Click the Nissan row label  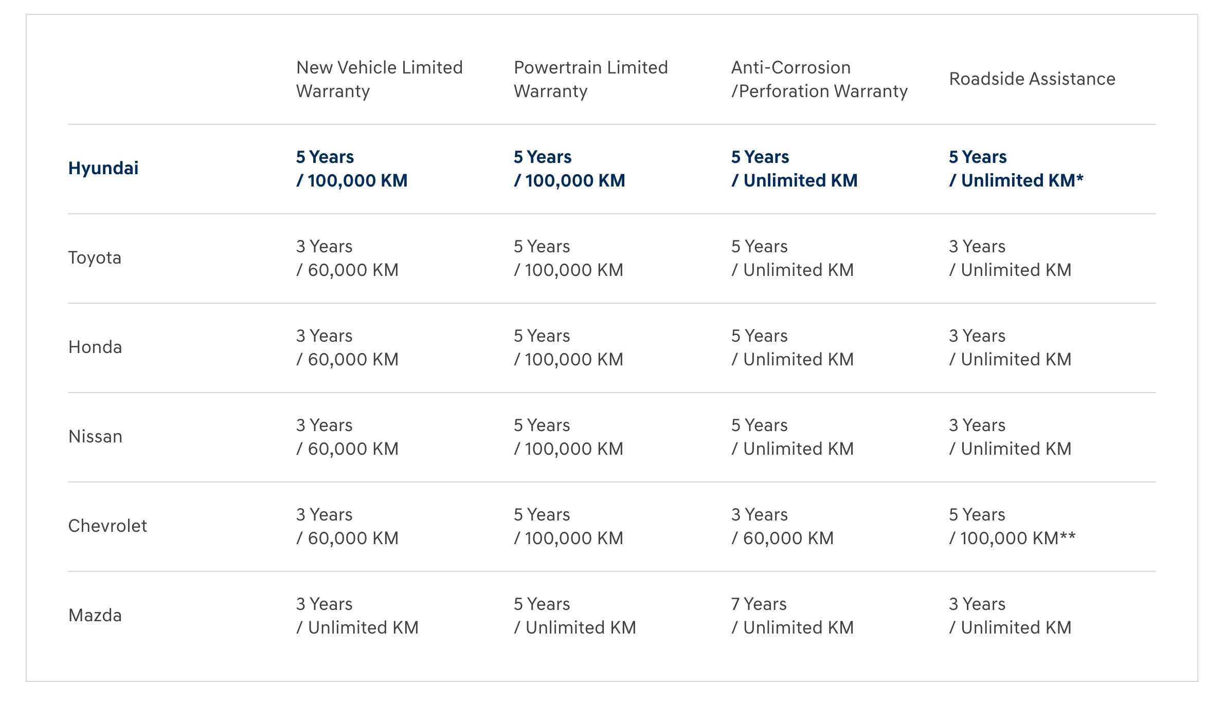[x=95, y=437]
